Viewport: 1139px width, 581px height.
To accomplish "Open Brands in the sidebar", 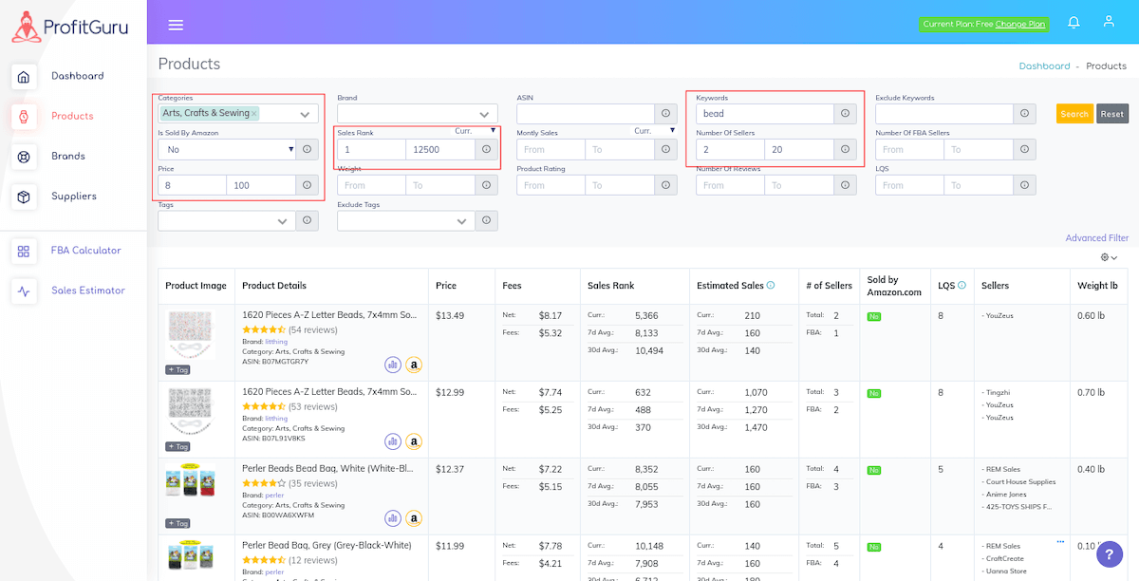I will tap(68, 156).
